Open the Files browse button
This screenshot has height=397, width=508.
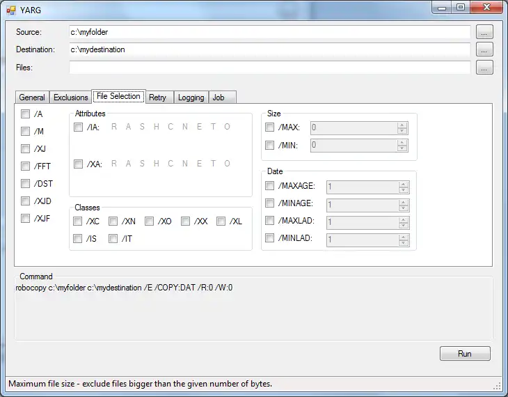[x=484, y=68]
